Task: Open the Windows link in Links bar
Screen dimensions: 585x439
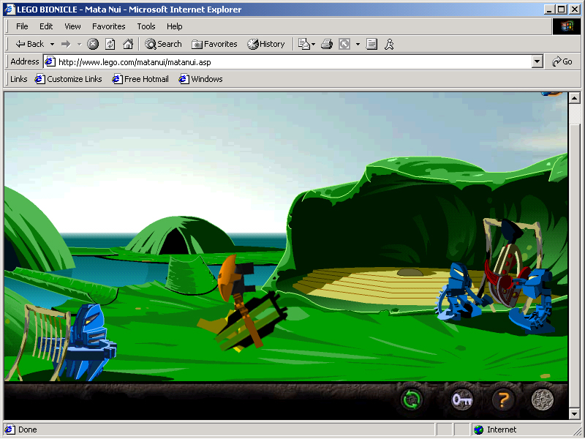Action: click(x=200, y=79)
